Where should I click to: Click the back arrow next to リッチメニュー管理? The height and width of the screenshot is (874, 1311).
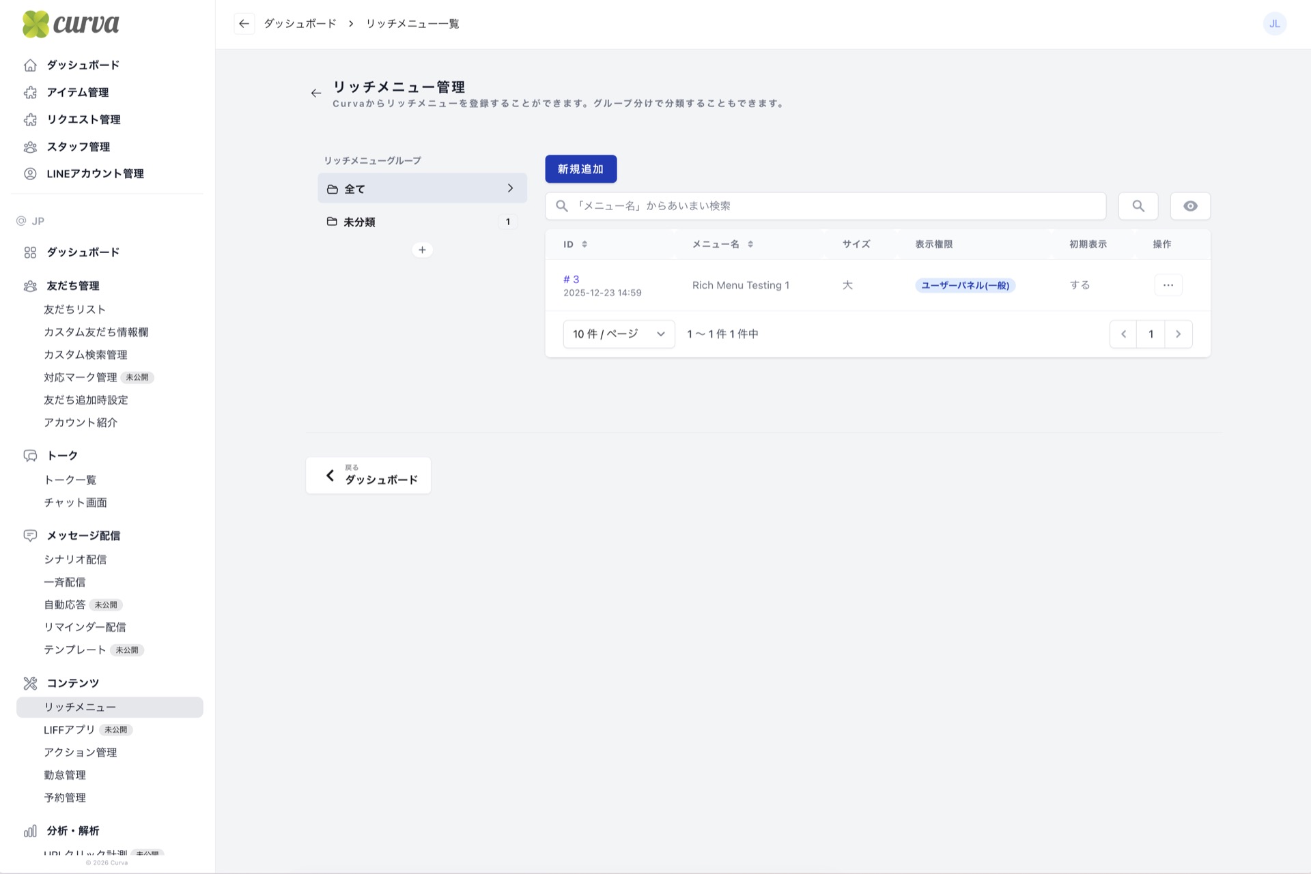tap(315, 92)
